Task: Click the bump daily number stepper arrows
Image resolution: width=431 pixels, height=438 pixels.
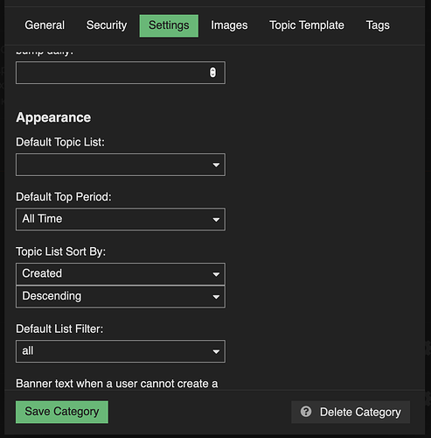Action: pyautogui.click(x=212, y=73)
